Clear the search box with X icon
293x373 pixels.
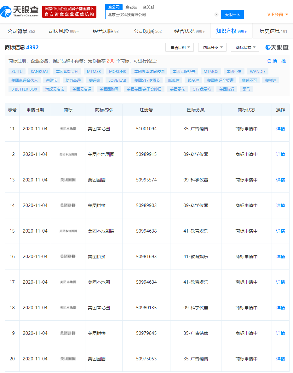coord(216,15)
